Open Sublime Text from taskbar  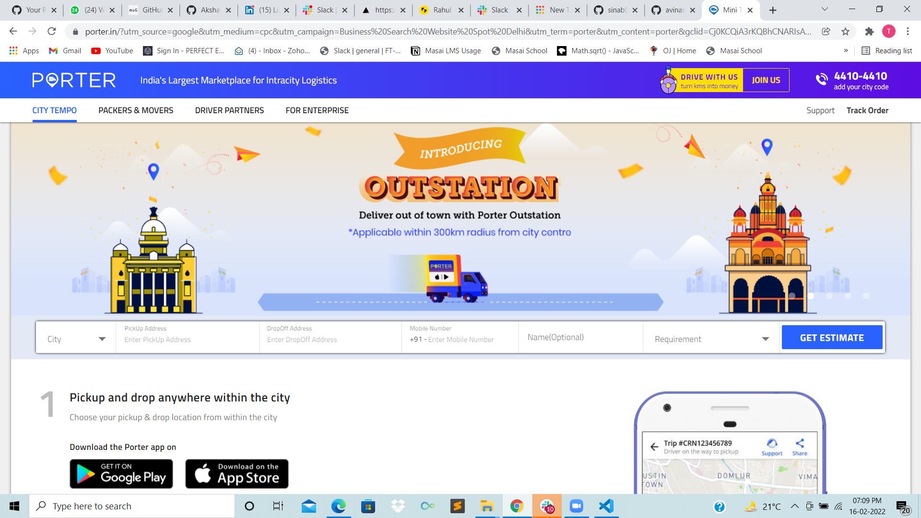(x=457, y=506)
